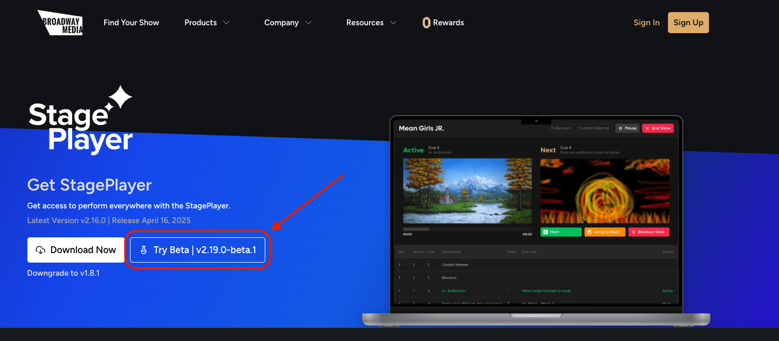779x341 pixels.
Task: Click the Downgrade to v1.8.1 link
Action: click(x=63, y=273)
